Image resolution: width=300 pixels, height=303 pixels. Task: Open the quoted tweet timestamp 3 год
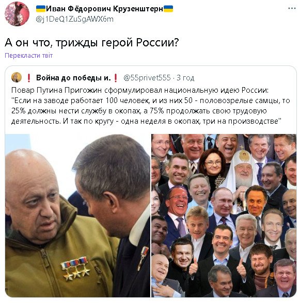(x=185, y=78)
